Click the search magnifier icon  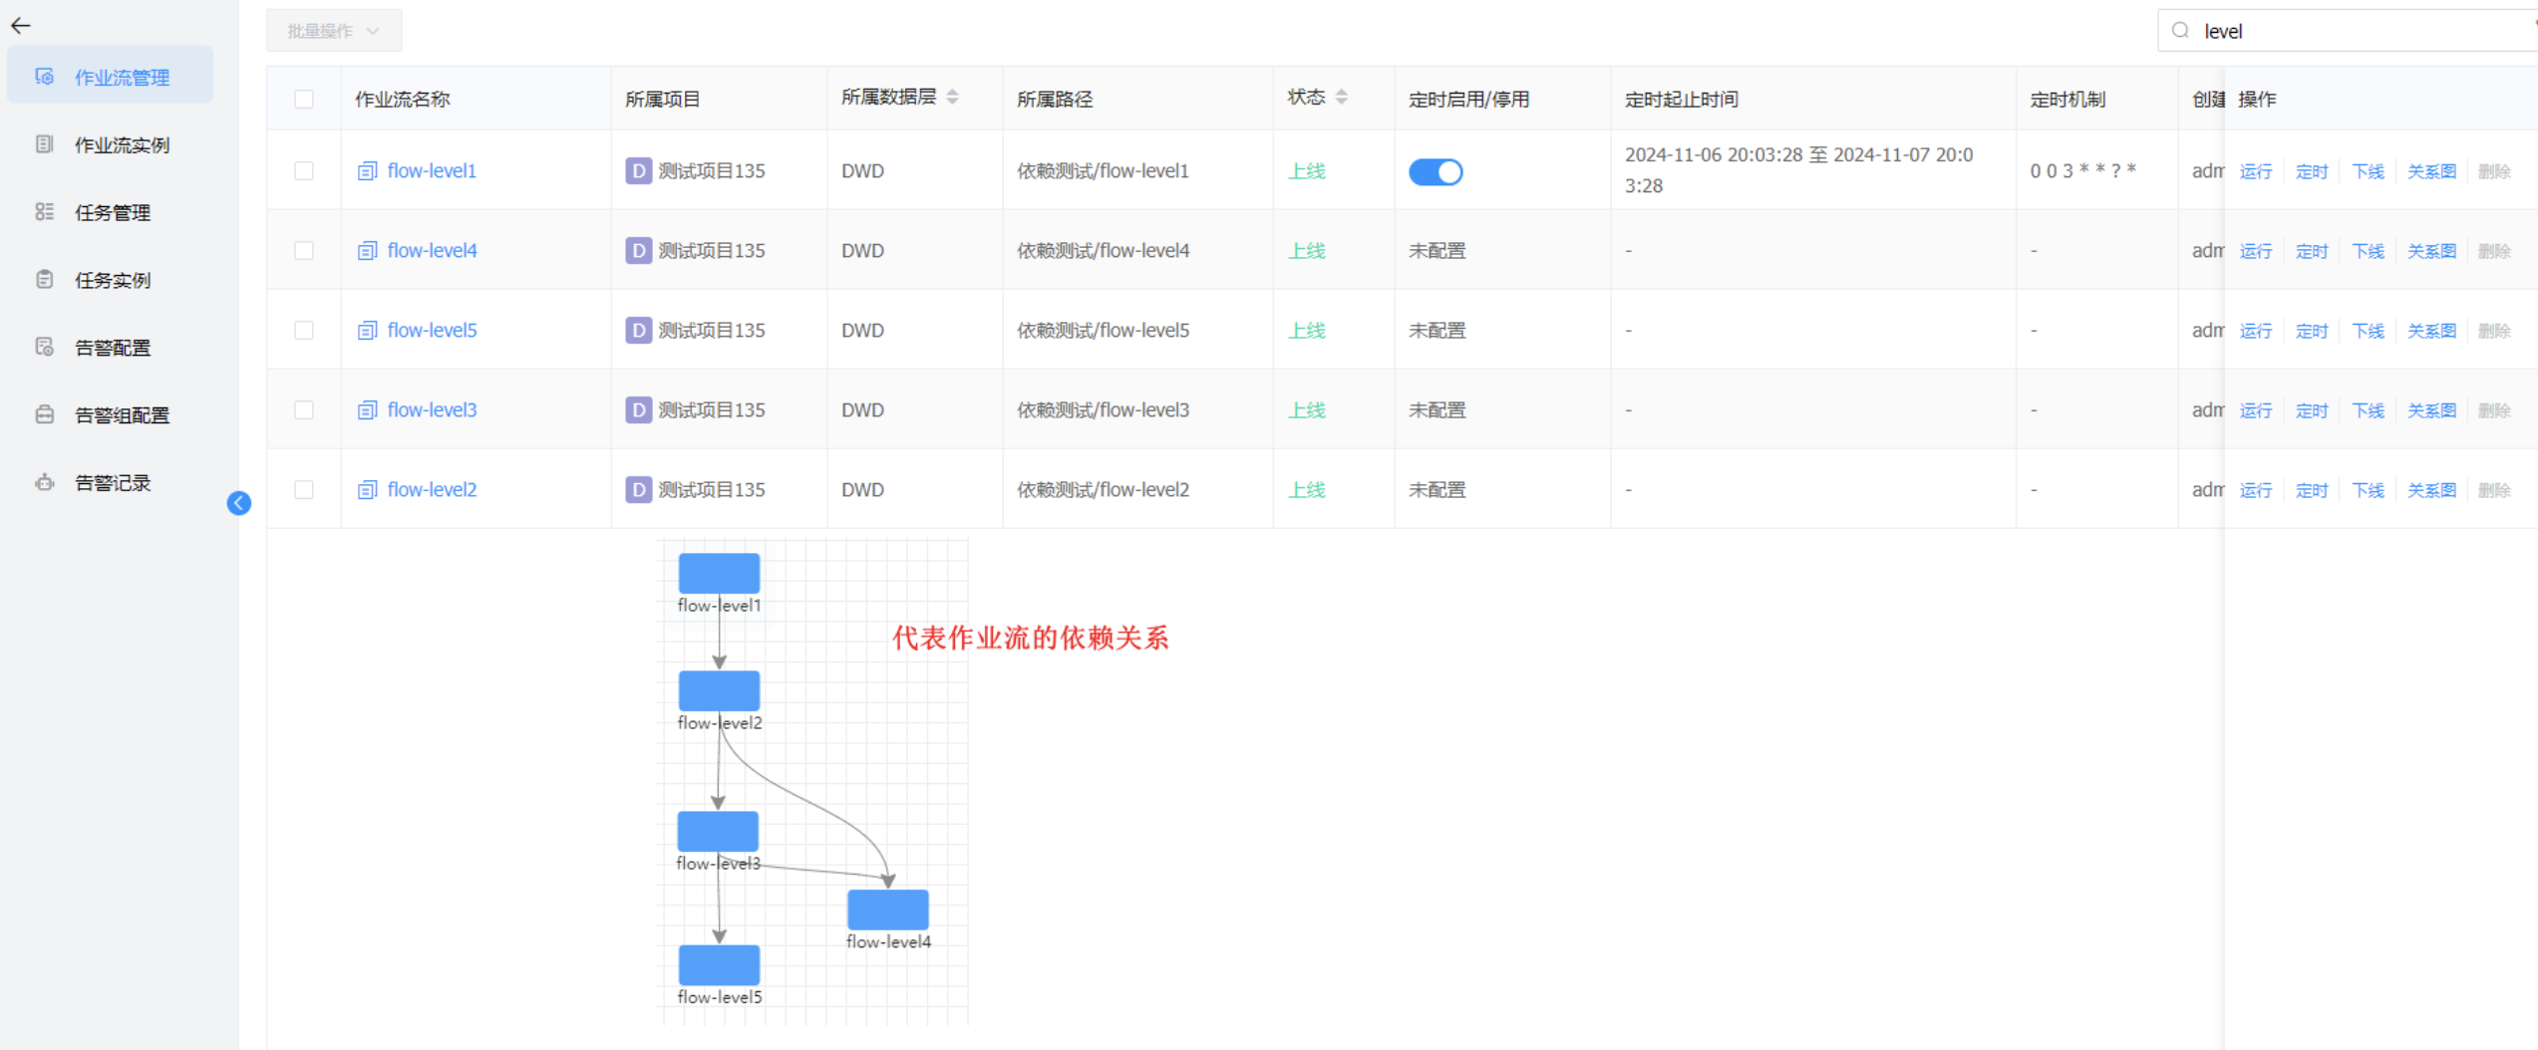click(x=2180, y=31)
